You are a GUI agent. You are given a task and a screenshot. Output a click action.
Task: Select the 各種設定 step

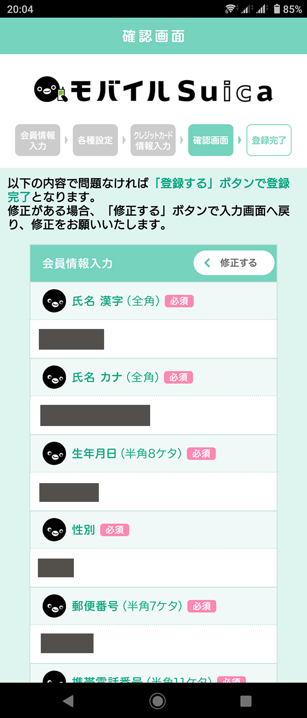[x=95, y=140]
